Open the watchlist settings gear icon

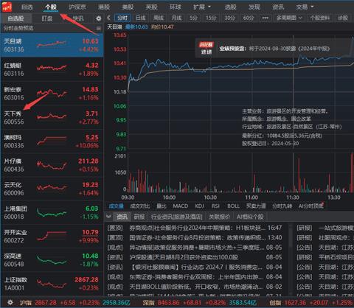[x=99, y=18]
